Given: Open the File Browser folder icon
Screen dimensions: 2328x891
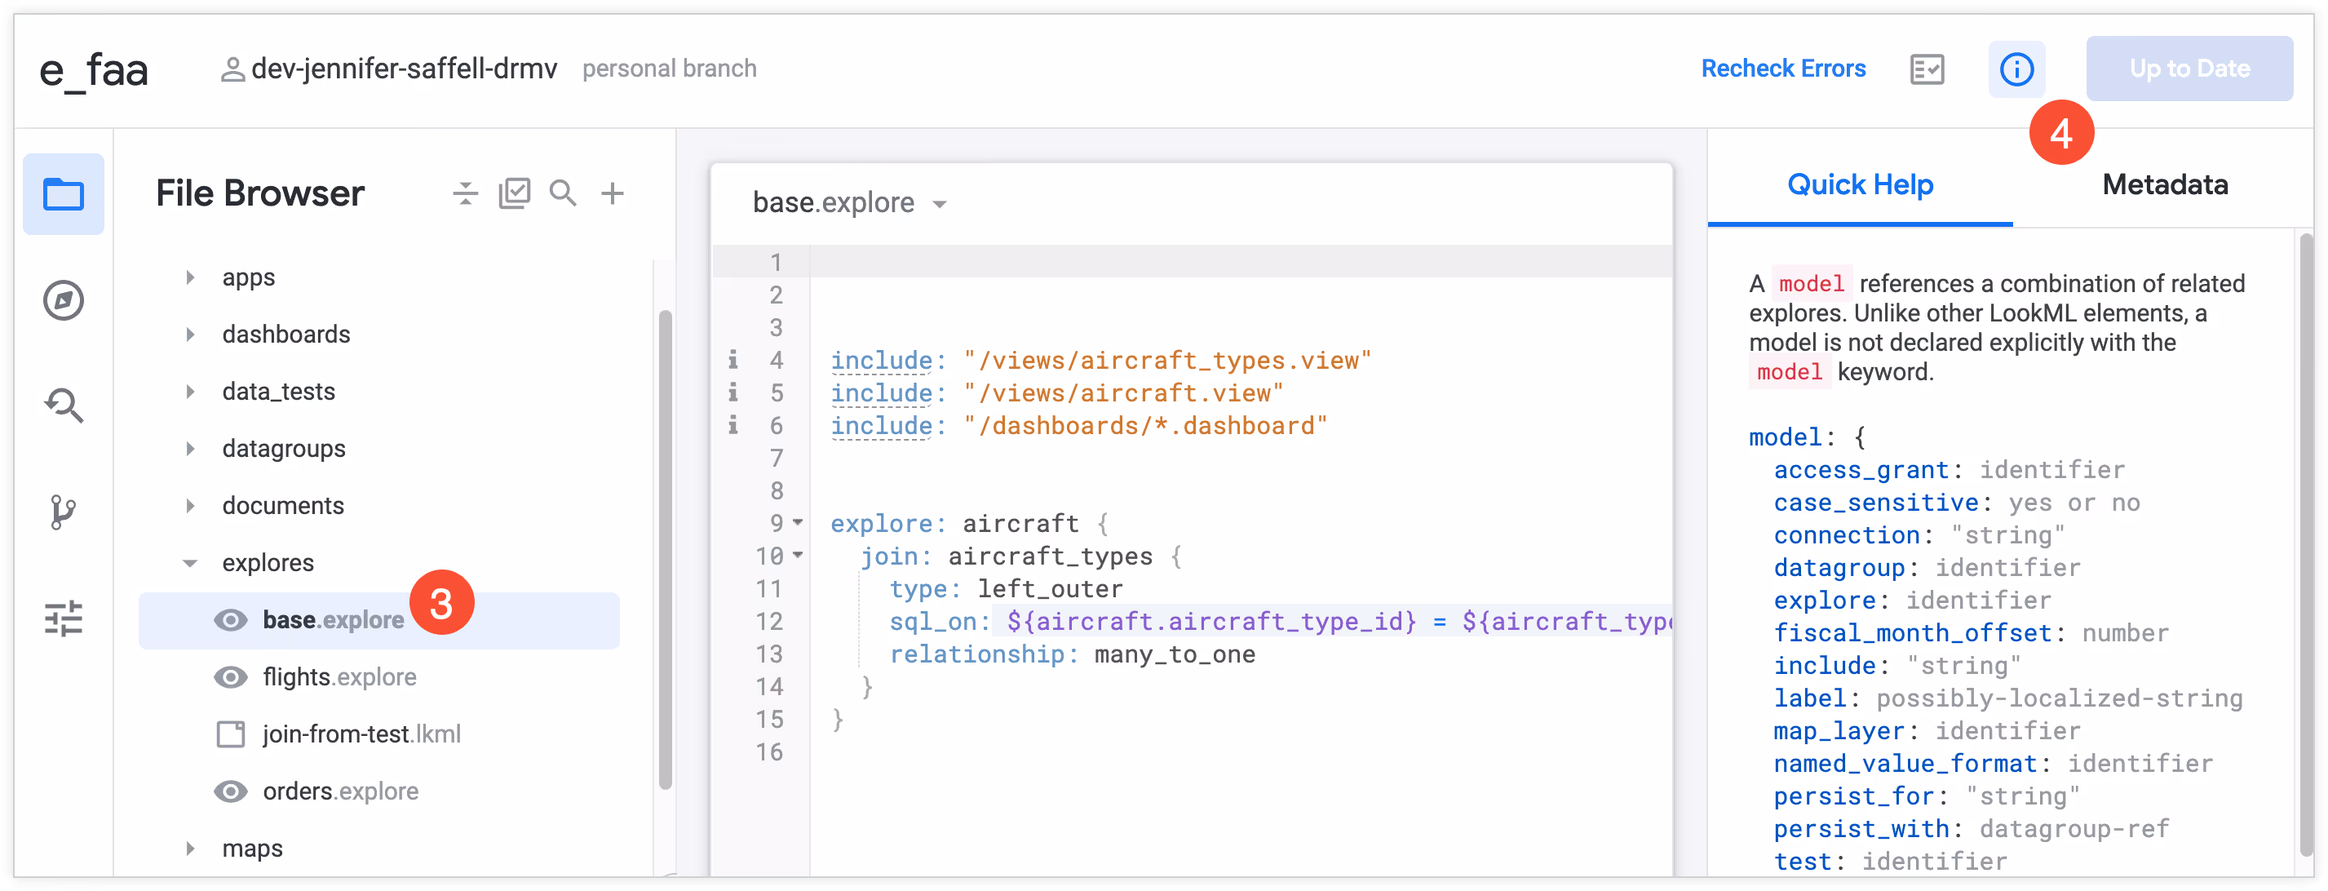Looking at the screenshot, I should click(64, 194).
